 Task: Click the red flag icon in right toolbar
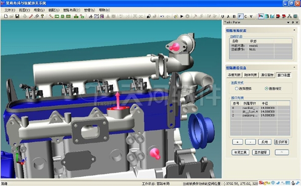pos(261,16)
